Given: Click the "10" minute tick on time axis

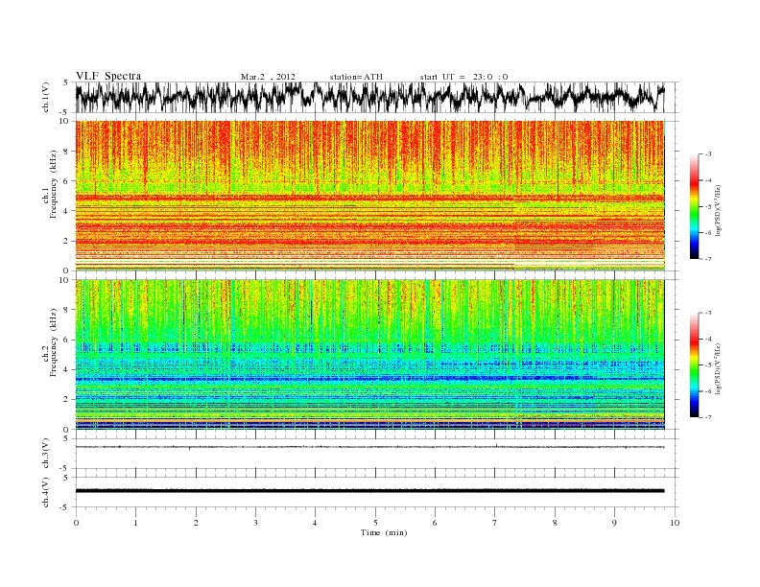Looking at the screenshot, I should (675, 523).
